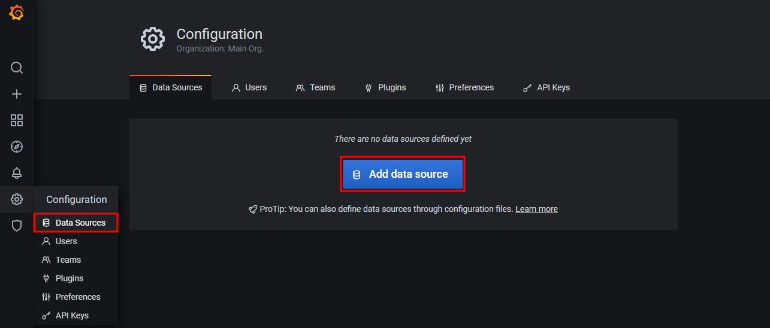Click the 'There are no data sources defined yet' text
The height and width of the screenshot is (328, 770).
403,139
